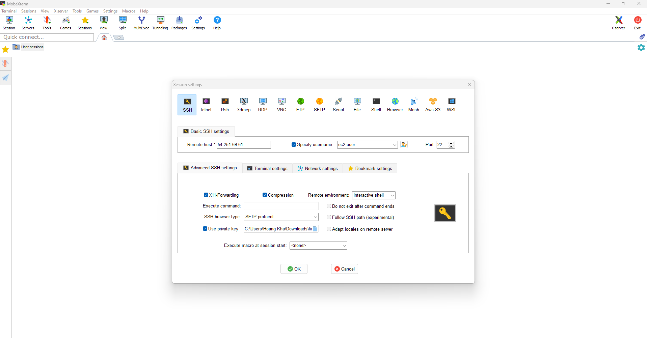
Task: Select the Serial session type
Action: tap(338, 105)
